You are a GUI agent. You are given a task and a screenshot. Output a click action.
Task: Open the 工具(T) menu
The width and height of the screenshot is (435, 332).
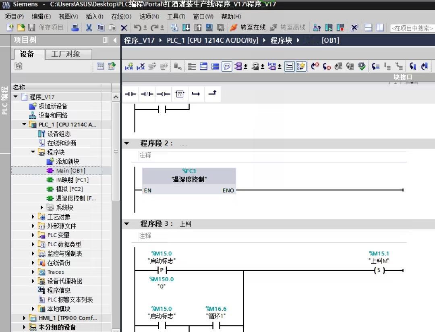pyautogui.click(x=176, y=16)
